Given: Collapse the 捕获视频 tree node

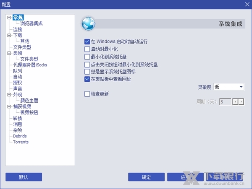Looking at the screenshot, I should (x=9, y=106).
